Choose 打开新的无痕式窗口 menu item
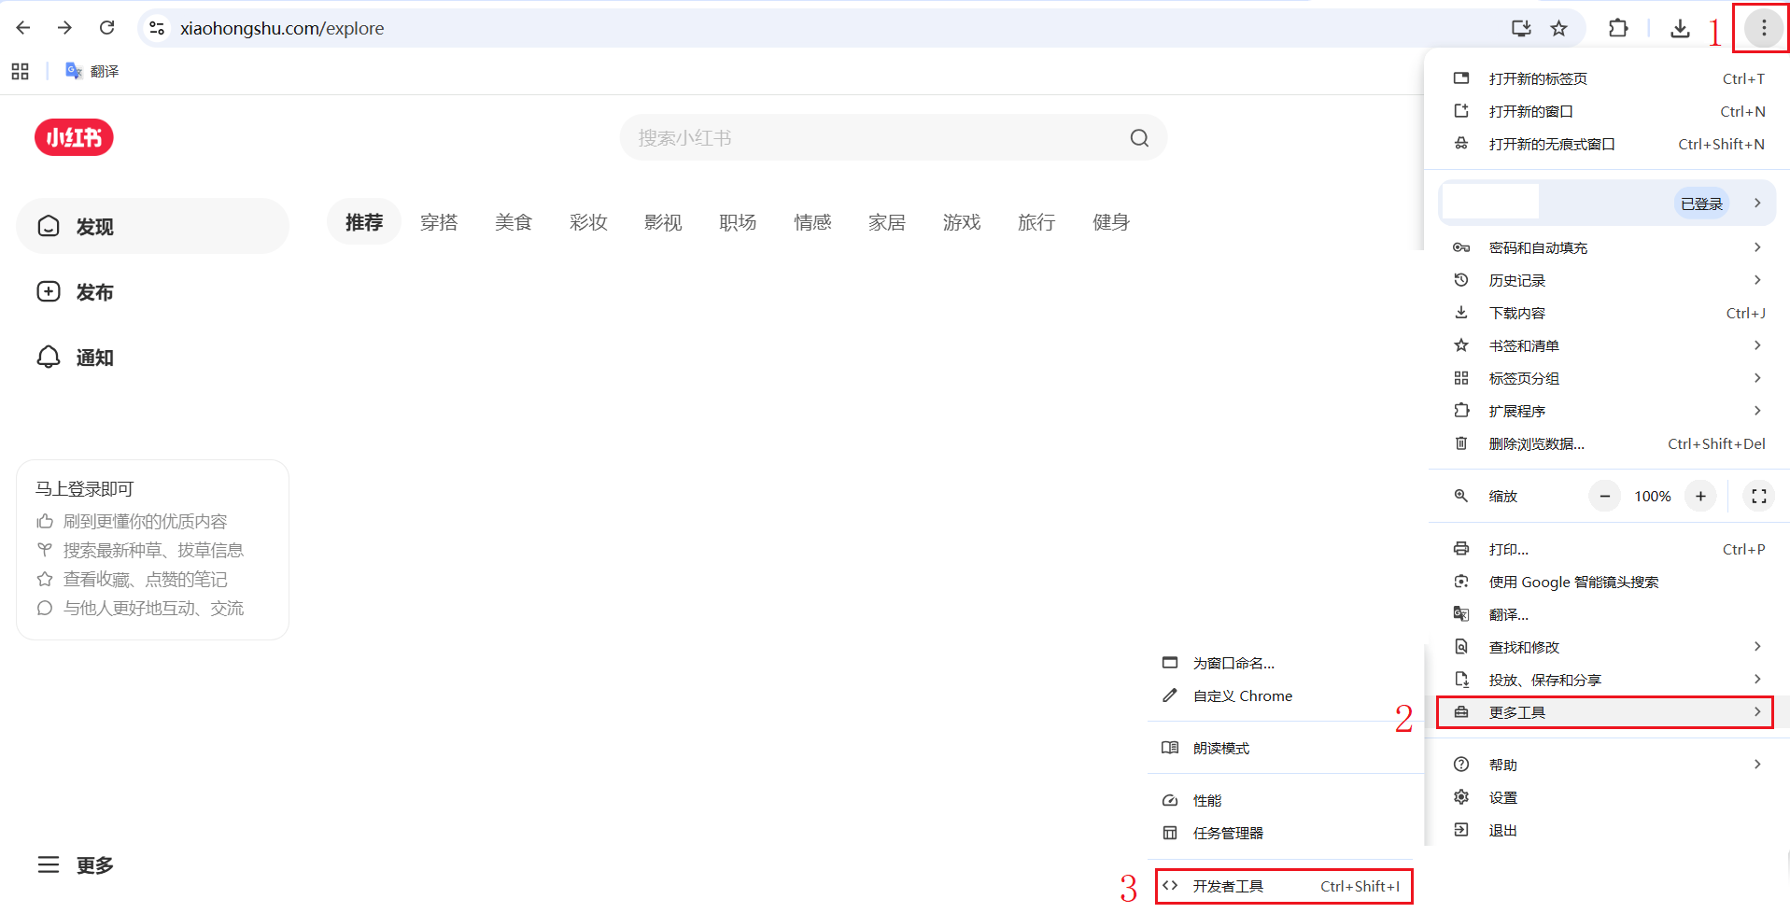 [x=1607, y=144]
